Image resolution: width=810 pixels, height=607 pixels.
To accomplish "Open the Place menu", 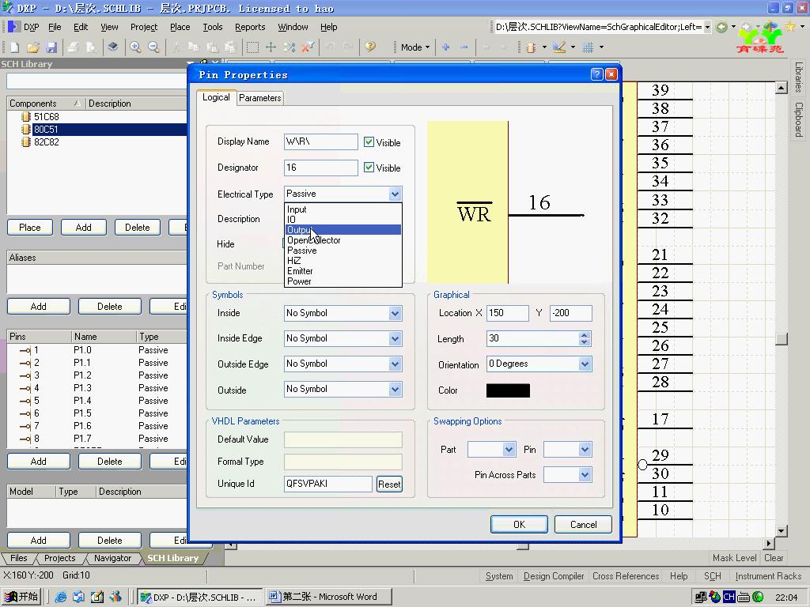I will point(180,27).
